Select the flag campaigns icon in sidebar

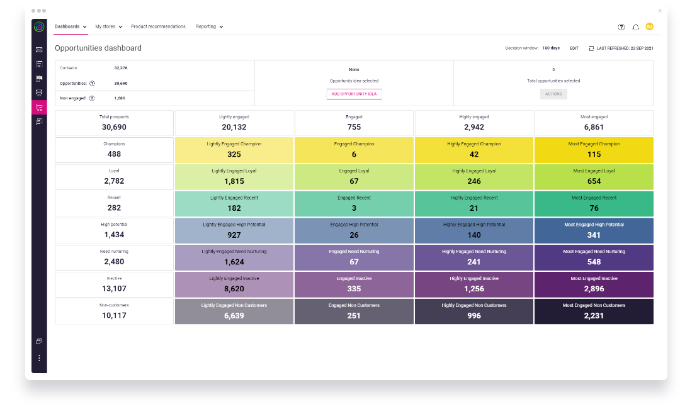pyautogui.click(x=39, y=78)
